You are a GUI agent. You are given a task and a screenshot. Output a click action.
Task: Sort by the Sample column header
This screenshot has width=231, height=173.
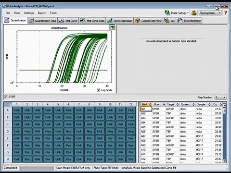(x=203, y=104)
